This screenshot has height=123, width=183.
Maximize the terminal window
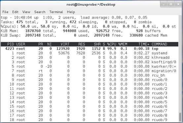click(171, 4)
